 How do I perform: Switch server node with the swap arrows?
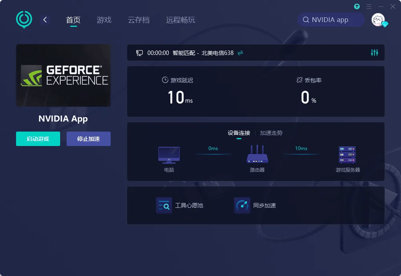(x=240, y=53)
